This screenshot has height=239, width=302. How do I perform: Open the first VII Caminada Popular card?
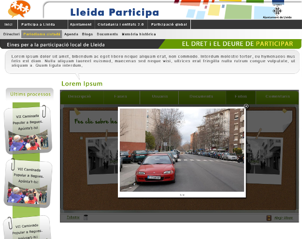[29, 130]
